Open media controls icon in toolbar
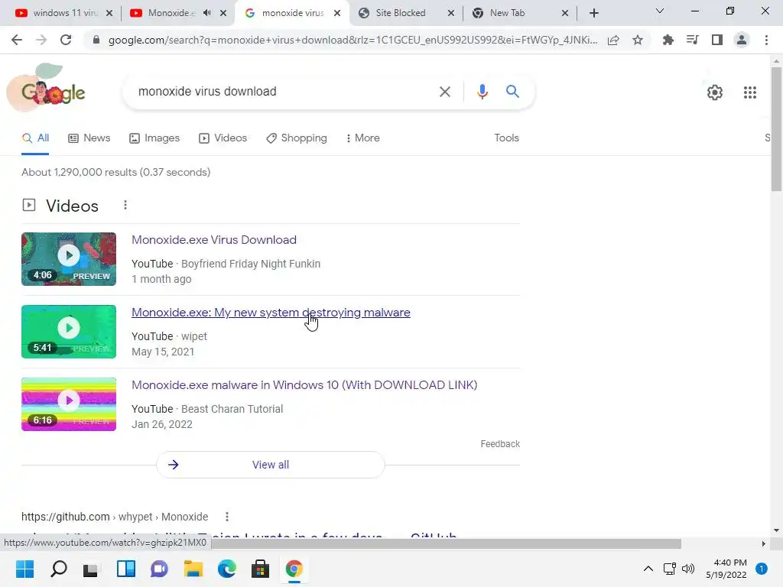783x587 pixels. [x=692, y=40]
